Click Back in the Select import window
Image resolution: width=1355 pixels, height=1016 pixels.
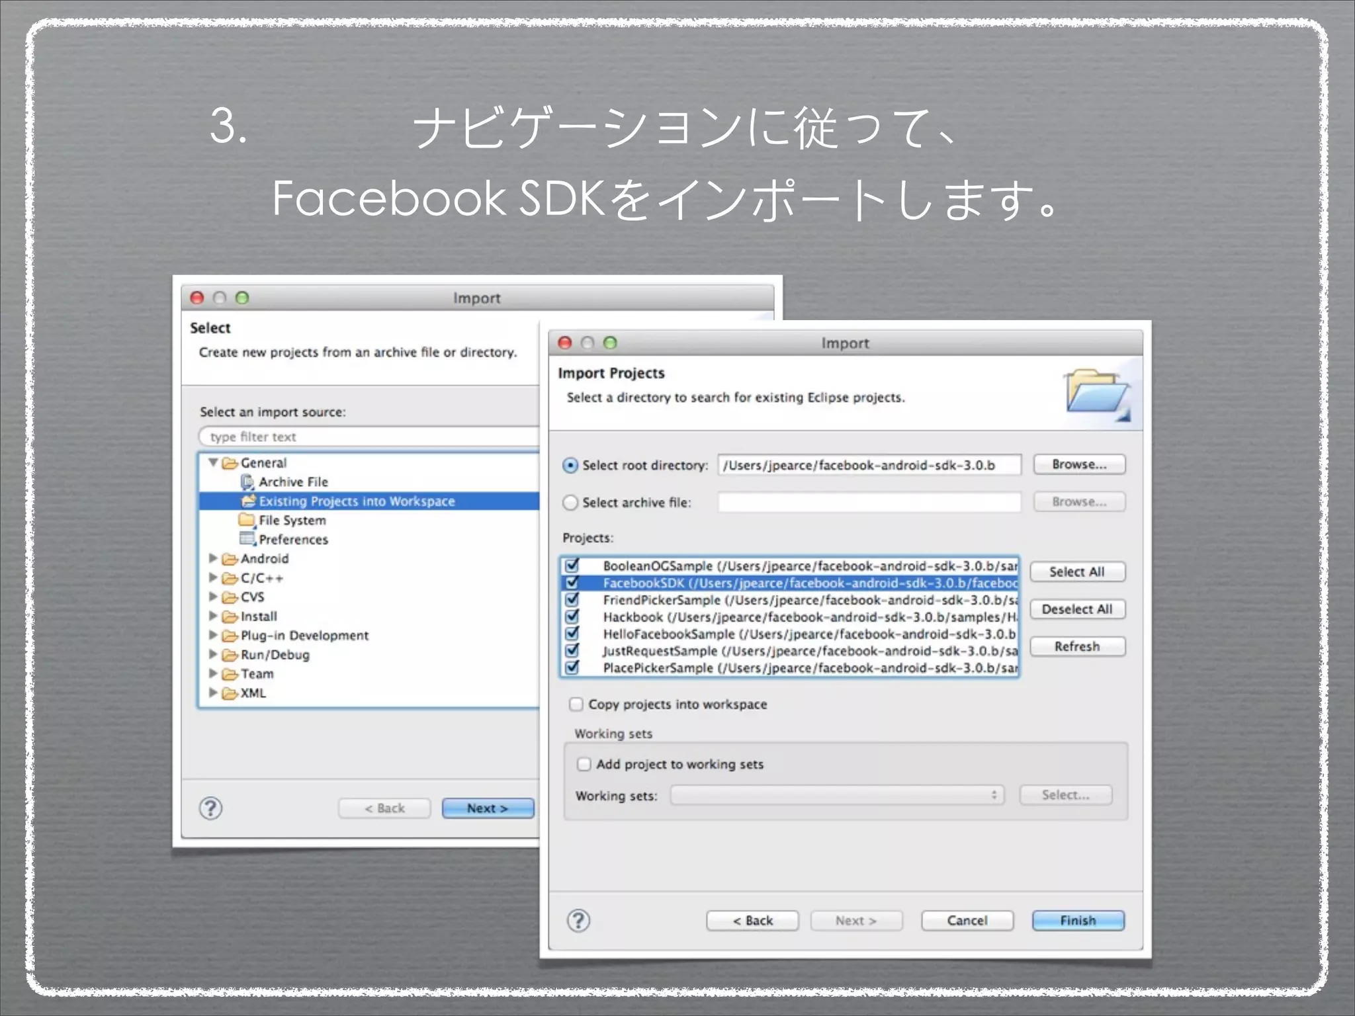click(384, 808)
